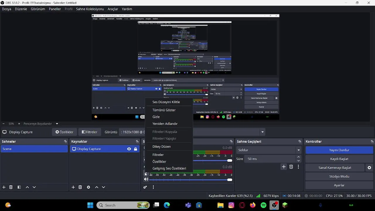
Task: Add a new source in Kaynaklar panel
Action: [73, 187]
